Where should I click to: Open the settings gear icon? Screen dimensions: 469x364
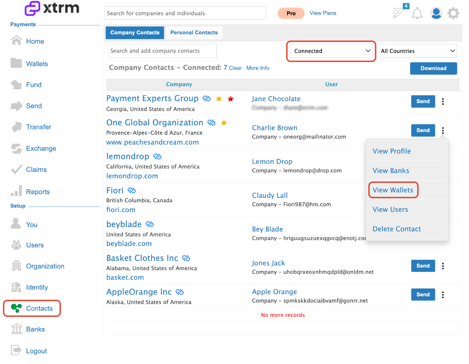pos(453,13)
